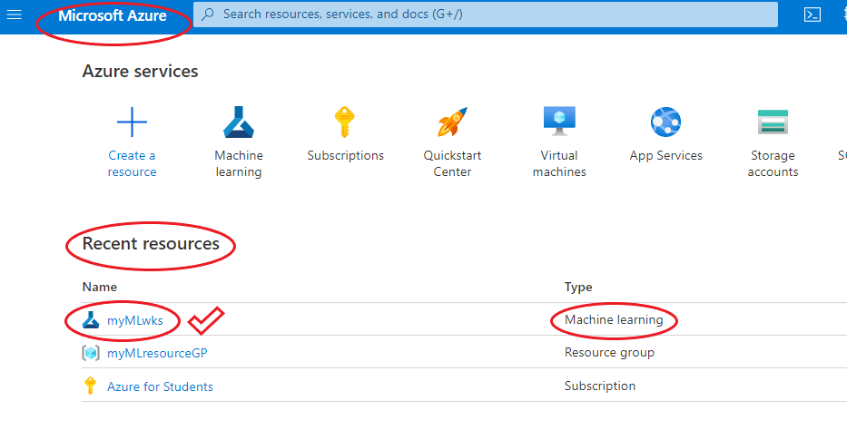Click the App Services globe icon

(x=666, y=122)
